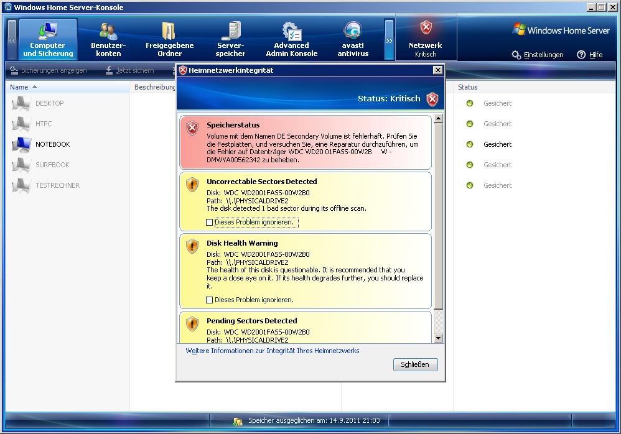Select the TESTRECHNER computer icon
621x434 pixels.
coord(21,186)
